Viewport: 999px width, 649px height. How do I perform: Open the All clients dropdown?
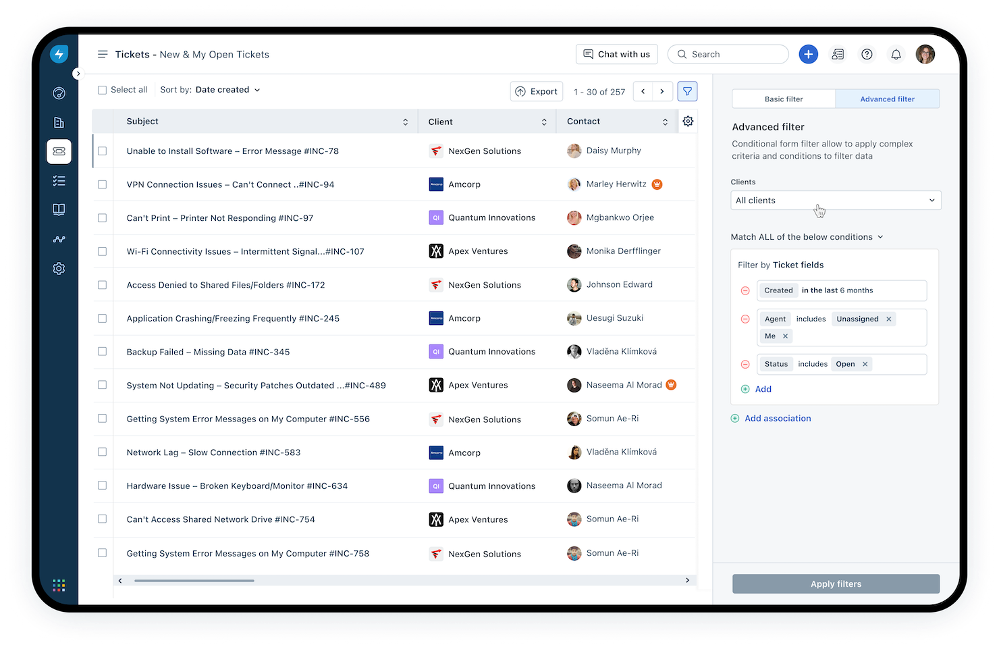coord(836,200)
